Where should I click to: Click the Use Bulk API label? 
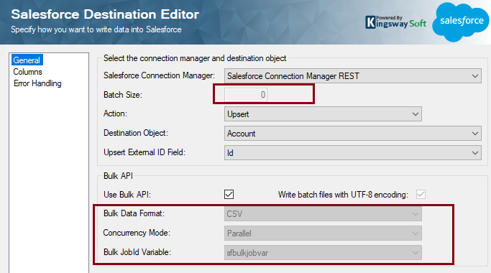click(x=127, y=195)
